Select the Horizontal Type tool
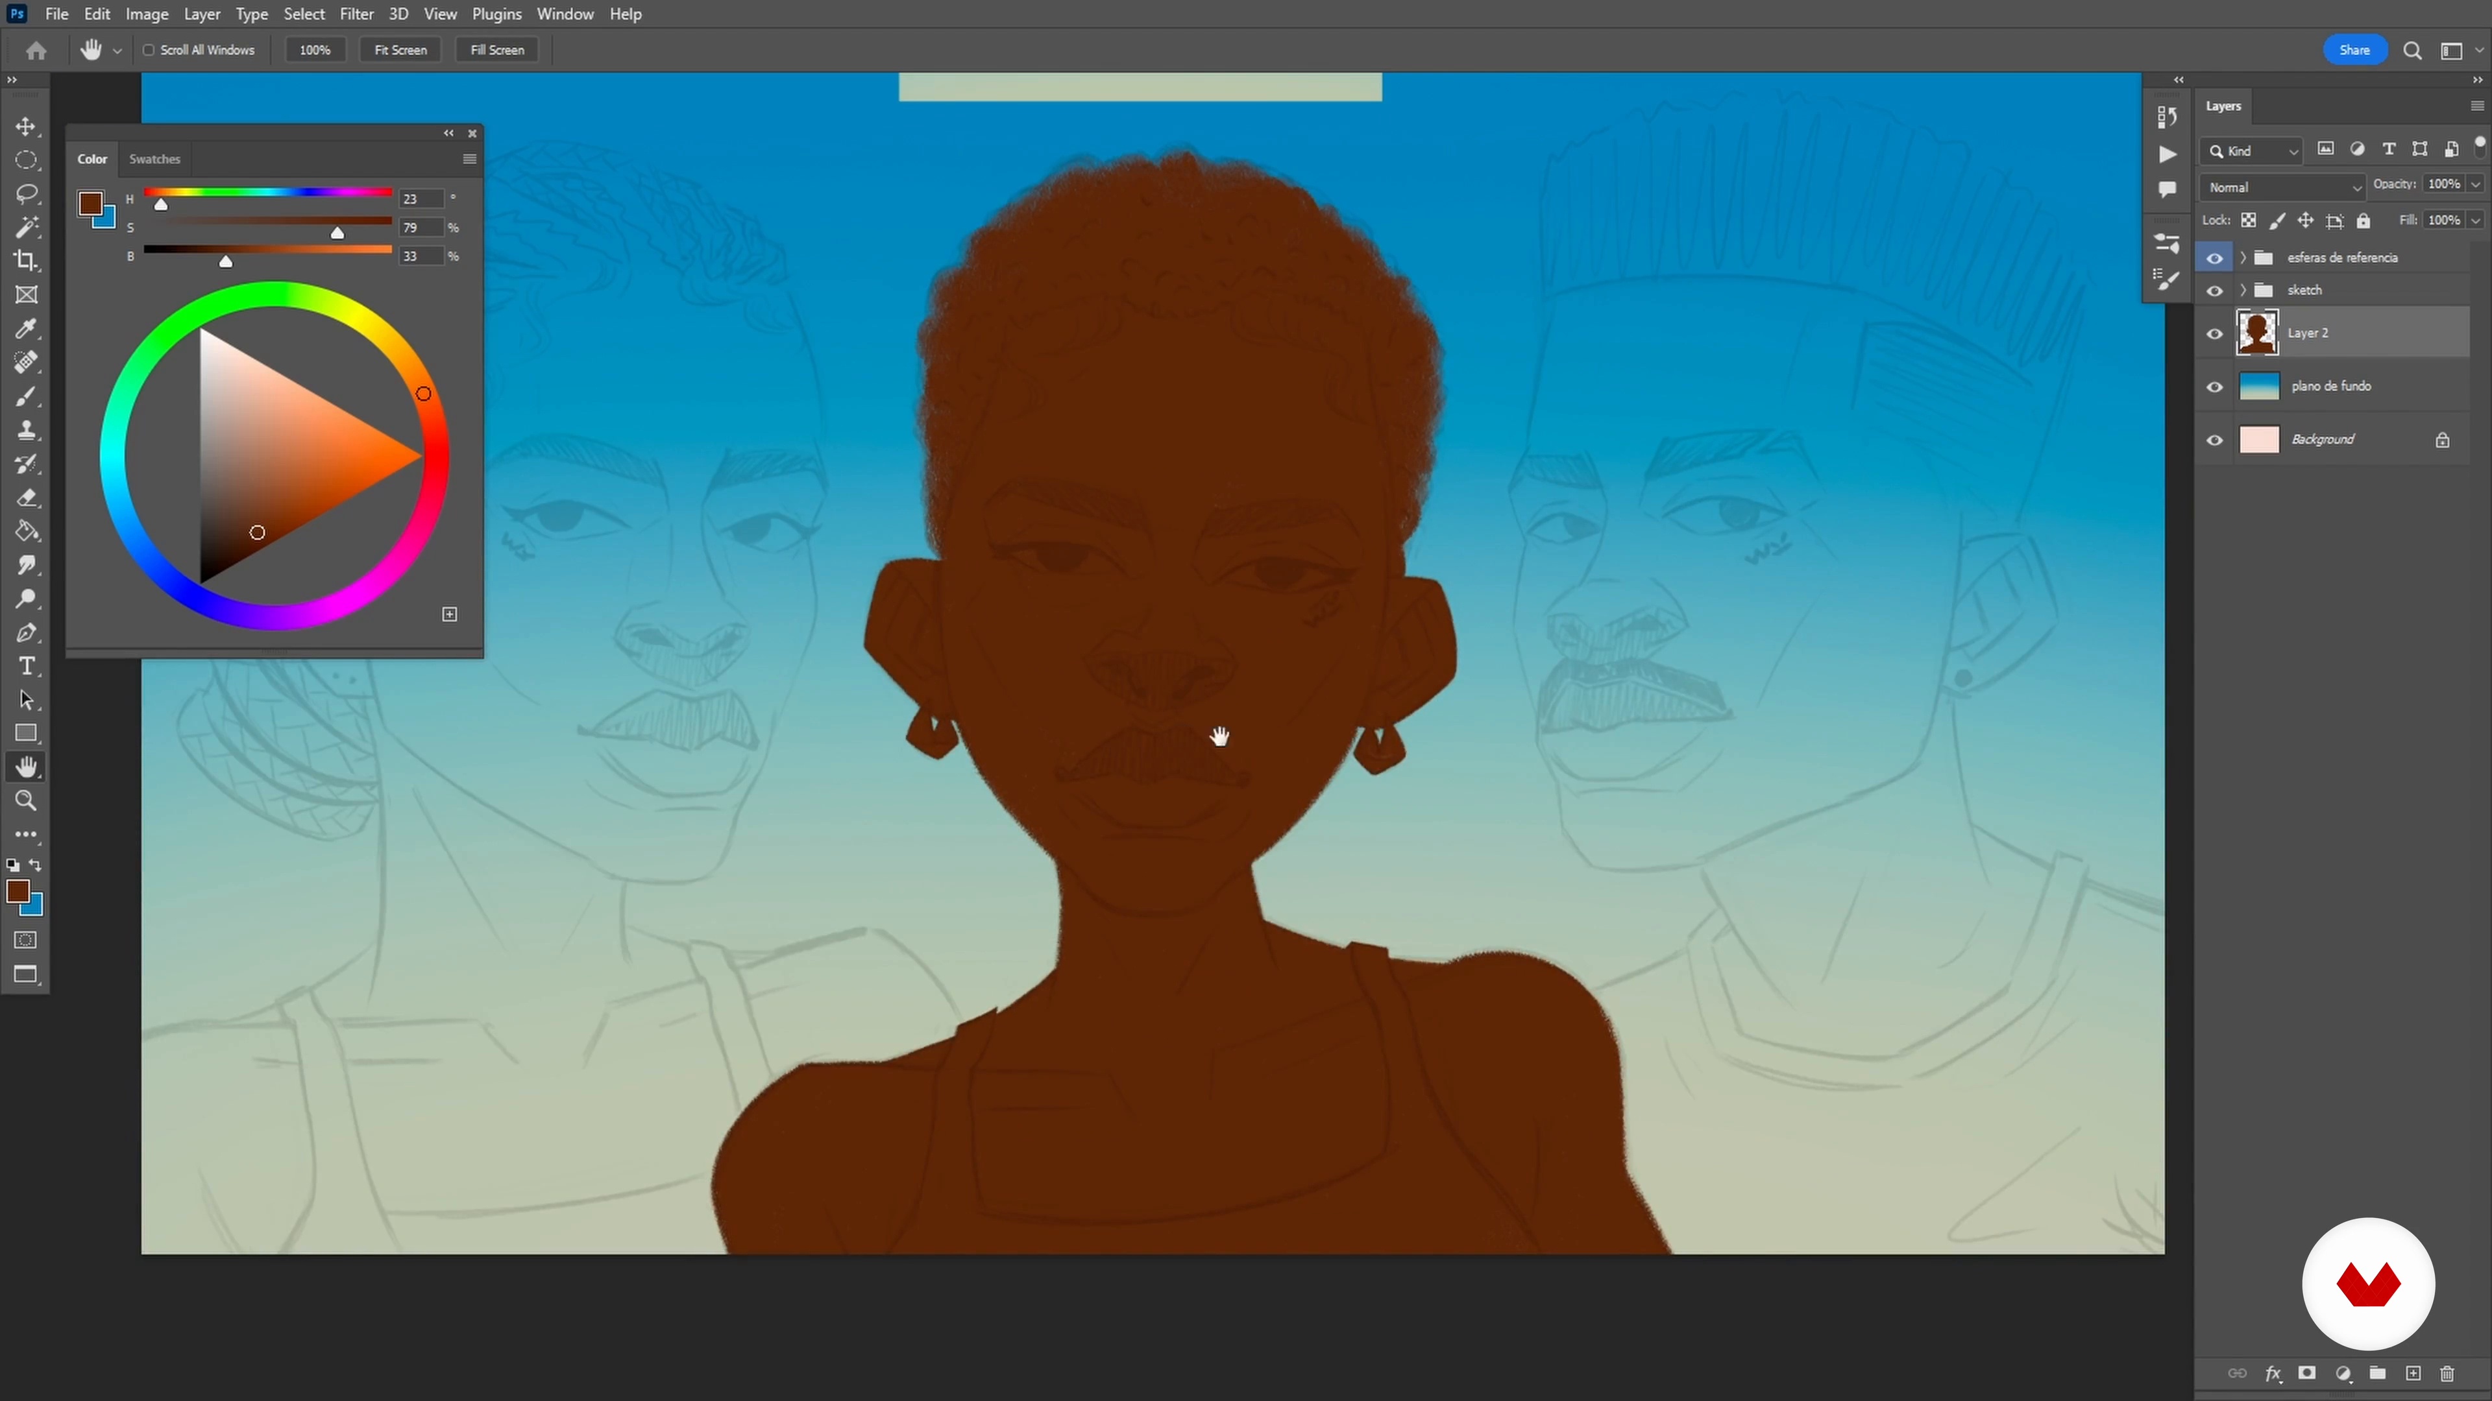The width and height of the screenshot is (2492, 1401). click(26, 666)
